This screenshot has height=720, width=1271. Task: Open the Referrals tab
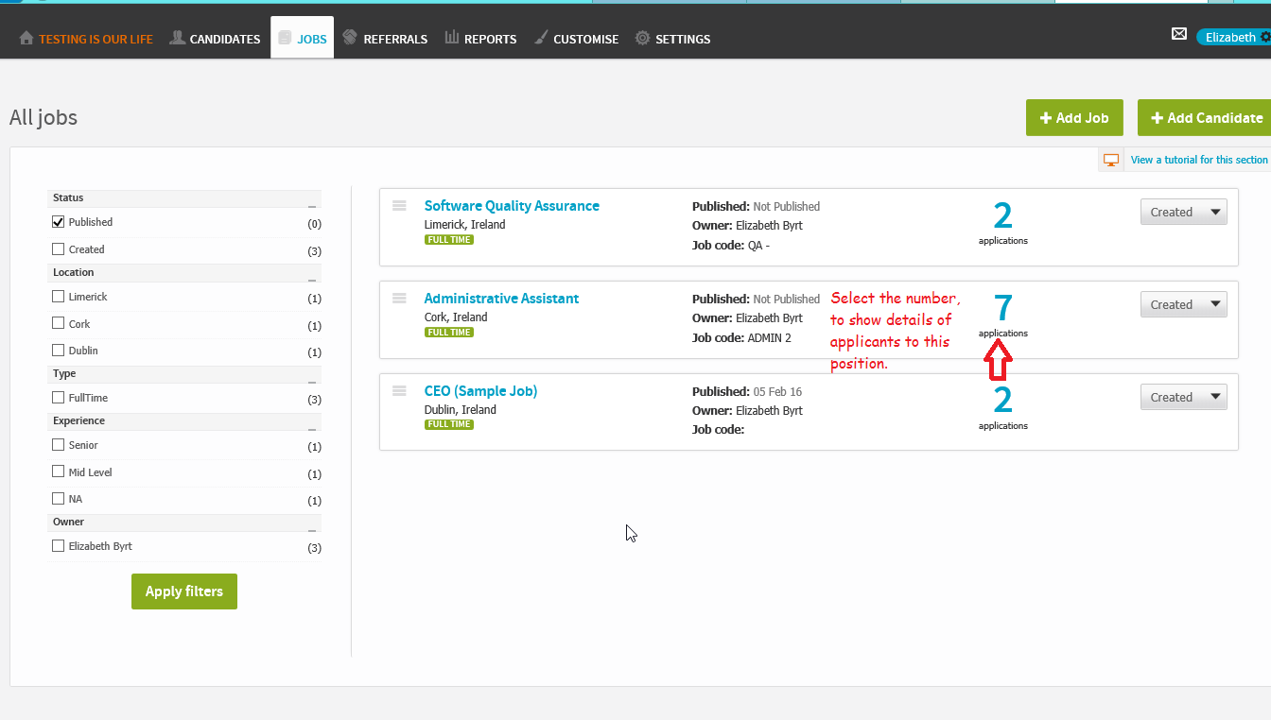385,39
